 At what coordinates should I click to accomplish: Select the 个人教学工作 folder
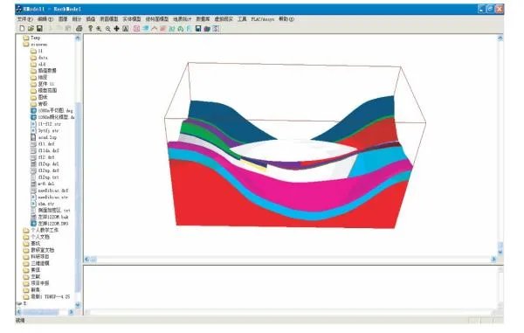tap(41, 231)
